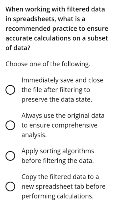Select the 'Immediately save and close' radio button
The width and height of the screenshot is (116, 203).
[x=10, y=90]
